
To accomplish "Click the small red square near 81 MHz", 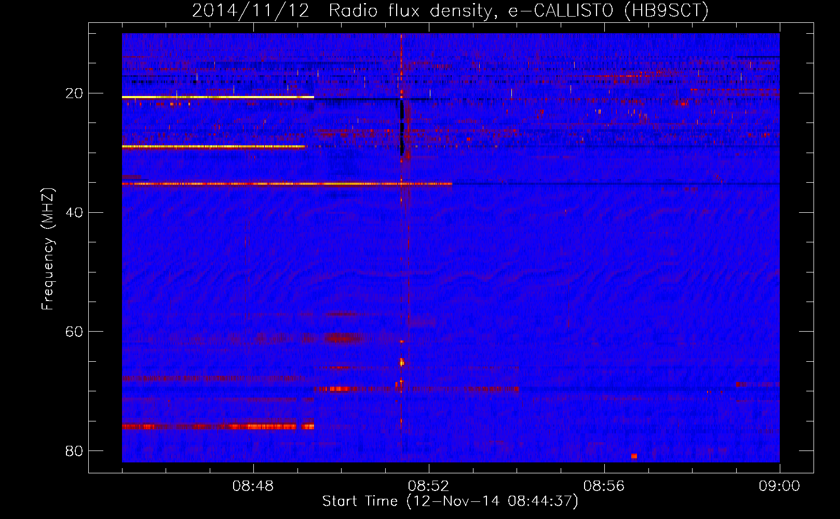I will click(x=634, y=456).
